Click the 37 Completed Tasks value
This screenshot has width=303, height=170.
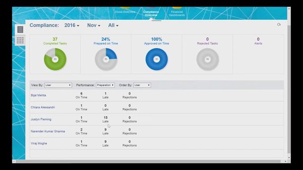click(55, 39)
